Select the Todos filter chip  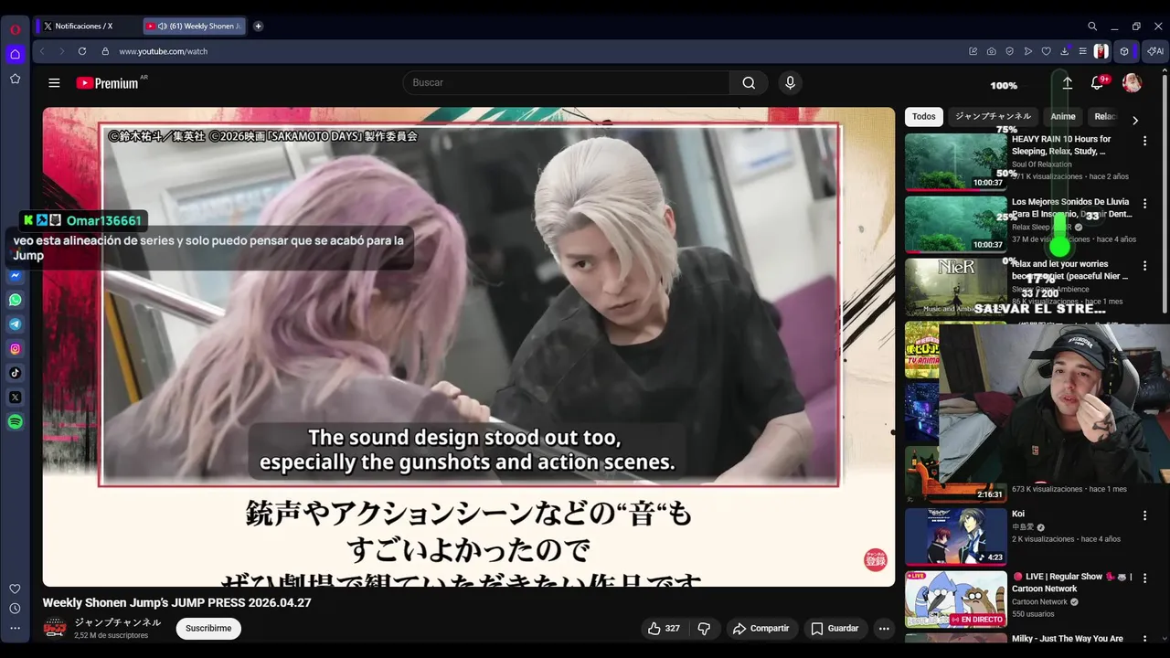click(924, 117)
